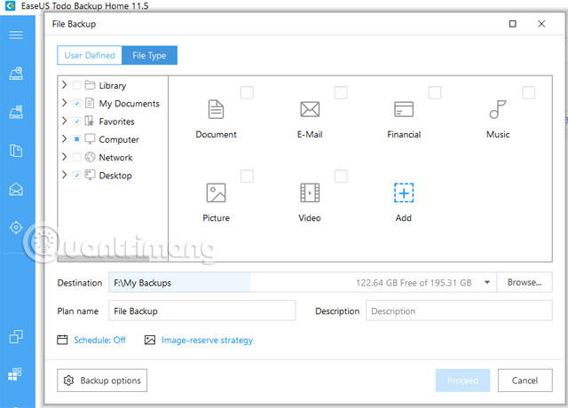Click the calendar icon beside Schedule
This screenshot has height=408, width=568.
click(62, 340)
